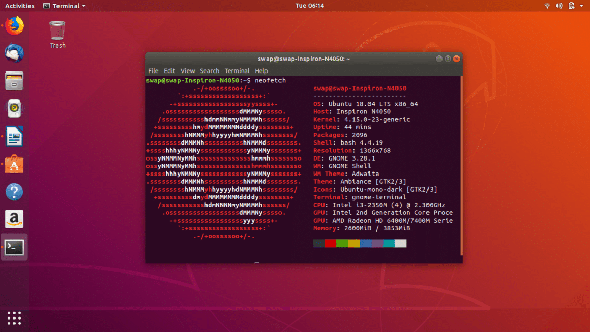
Task: Click the terminal's vertical scrollbar
Action: point(461,166)
